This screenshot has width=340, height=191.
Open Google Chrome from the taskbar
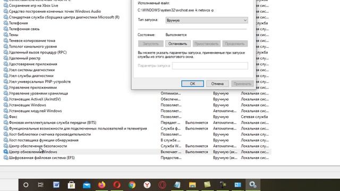point(132,185)
